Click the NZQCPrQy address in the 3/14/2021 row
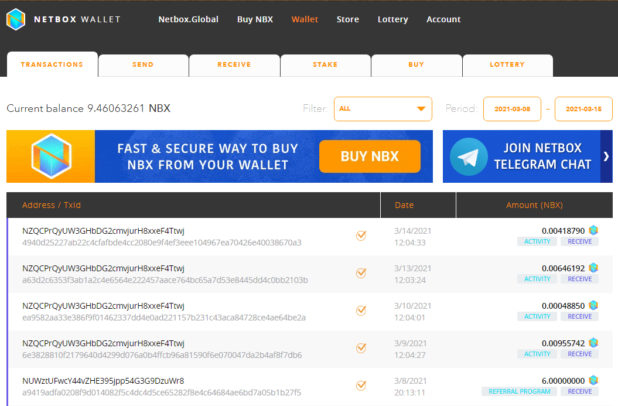618x406 pixels. pyautogui.click(x=103, y=231)
